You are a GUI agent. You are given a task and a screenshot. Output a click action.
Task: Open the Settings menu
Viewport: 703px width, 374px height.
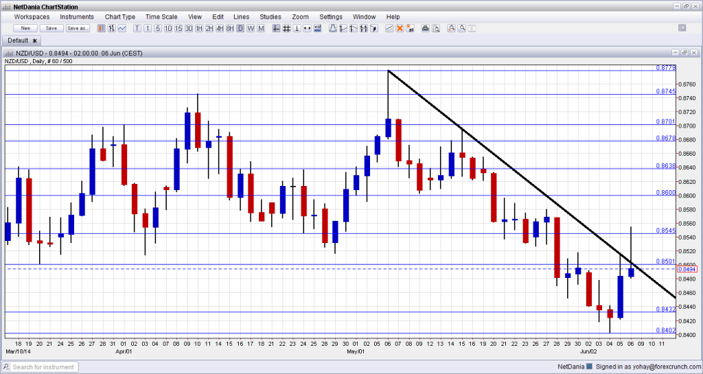coord(331,17)
